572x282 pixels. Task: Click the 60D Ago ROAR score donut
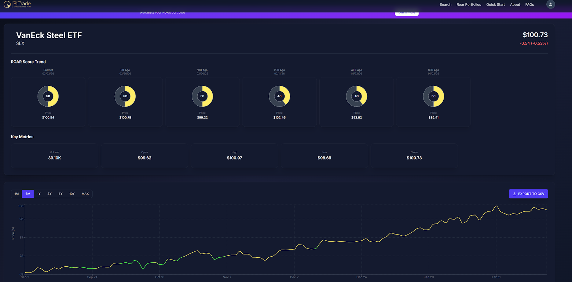(x=434, y=96)
